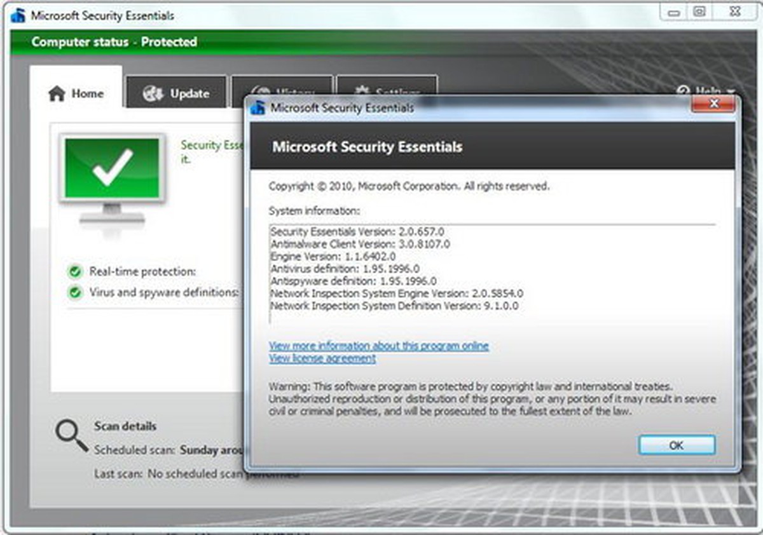
Task: Click the main window title bar app icon
Action: click(x=18, y=16)
